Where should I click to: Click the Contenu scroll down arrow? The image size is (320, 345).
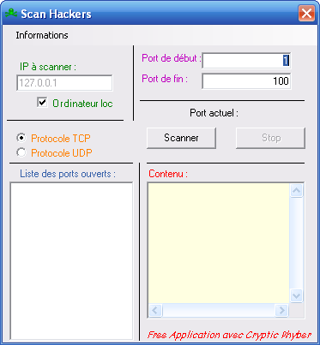pos(296,295)
